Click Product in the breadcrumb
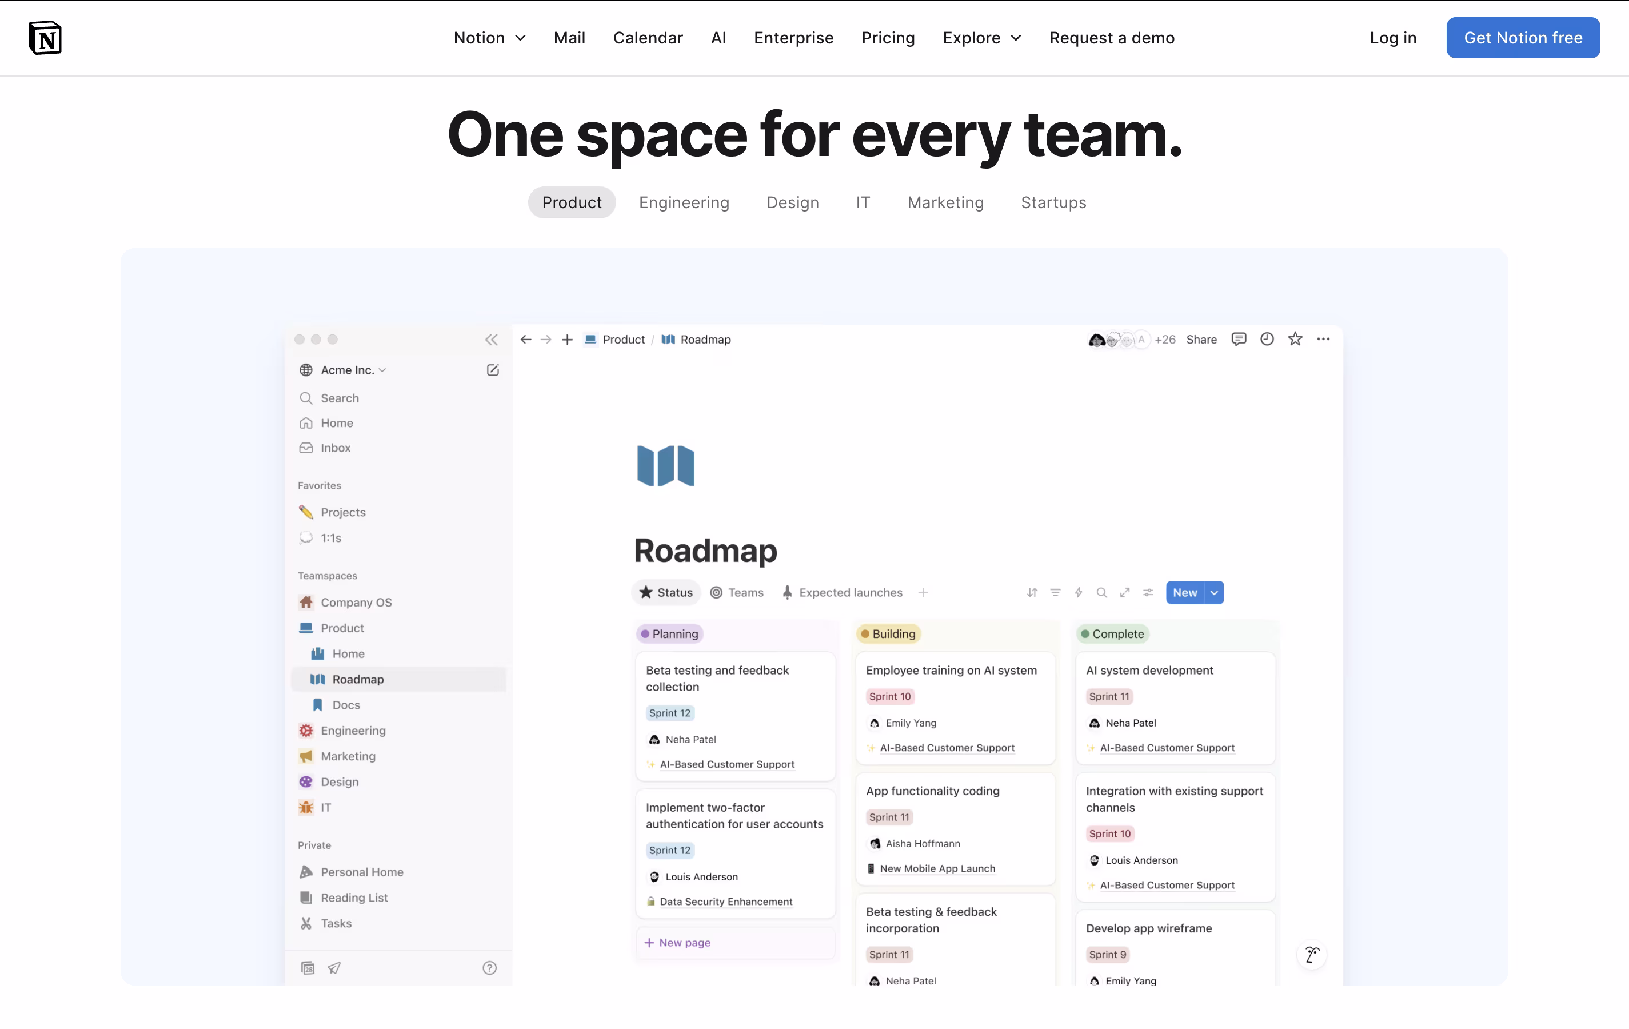This screenshot has width=1629, height=1029. [614, 340]
